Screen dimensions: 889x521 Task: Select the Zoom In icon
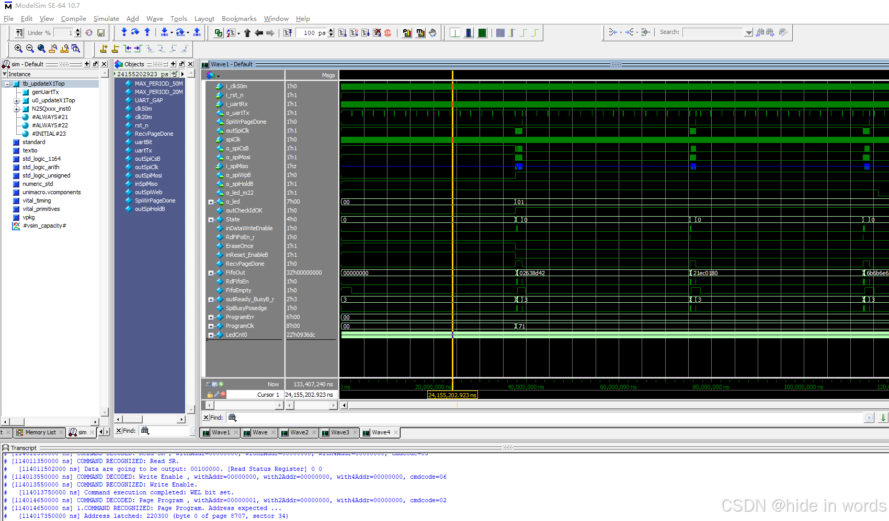point(17,49)
